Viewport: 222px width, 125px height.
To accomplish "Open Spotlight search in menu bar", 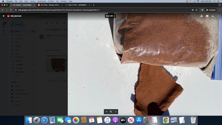I will coord(215,1).
